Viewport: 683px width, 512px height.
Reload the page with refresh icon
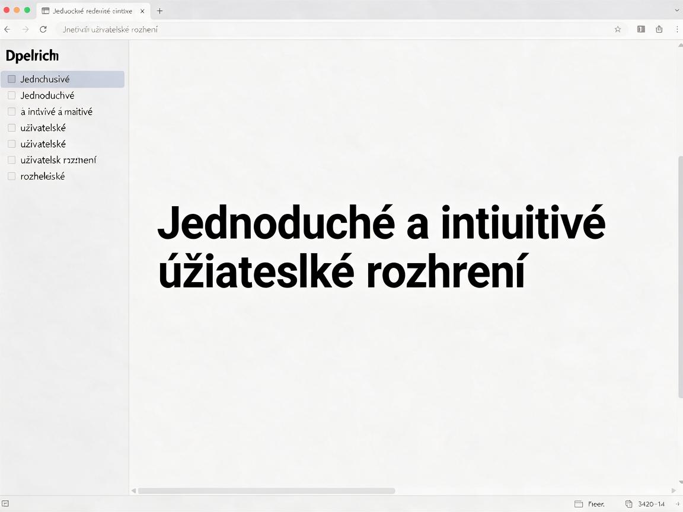[x=43, y=29]
